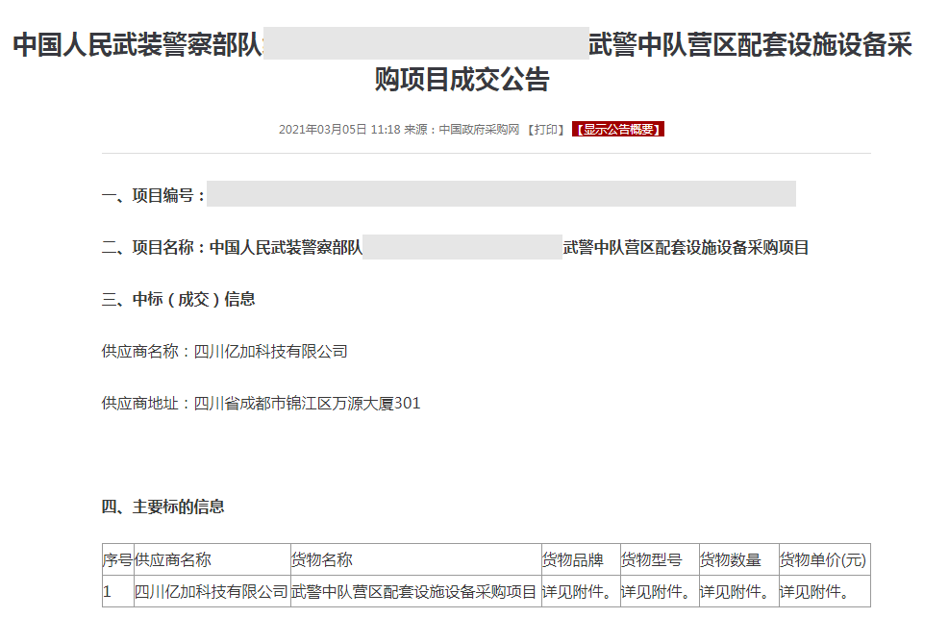This screenshot has width=949, height=618.
Task: Click supplier address line 四川省成都市锦江区万源大厦301
Action: (x=307, y=404)
